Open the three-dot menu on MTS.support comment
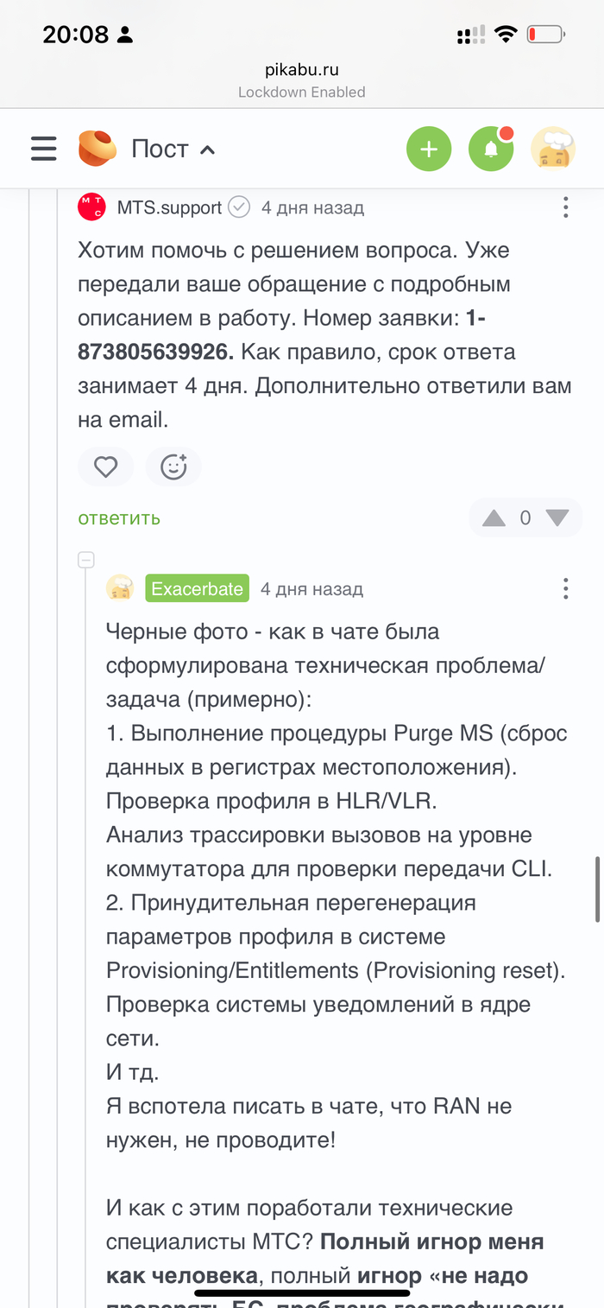The height and width of the screenshot is (1308, 604). pos(565,207)
